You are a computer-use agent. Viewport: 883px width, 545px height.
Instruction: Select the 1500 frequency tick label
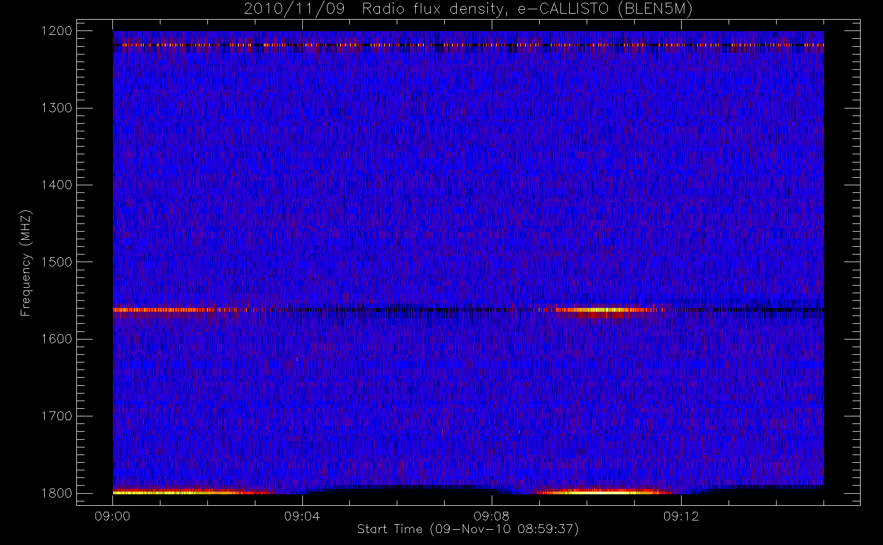57,262
